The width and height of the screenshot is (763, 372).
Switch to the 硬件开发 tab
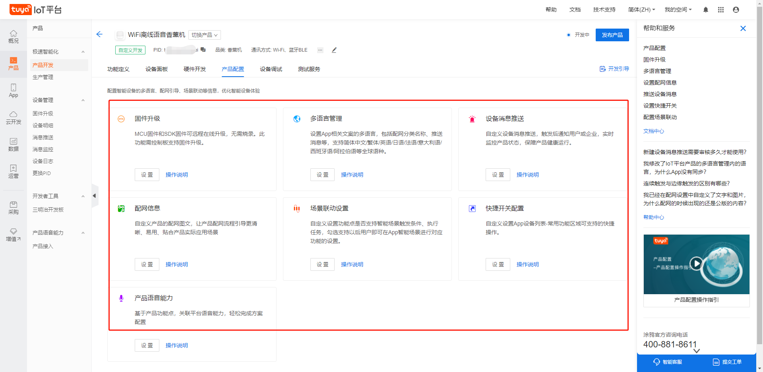(195, 69)
